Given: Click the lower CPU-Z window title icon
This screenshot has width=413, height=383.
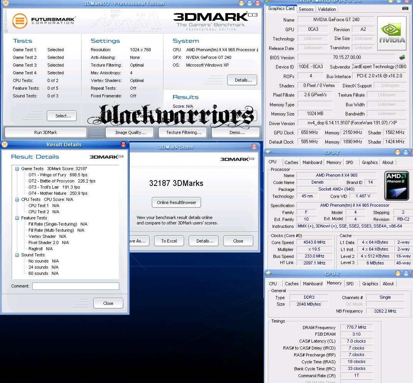Looking at the screenshot, I should [268, 273].
